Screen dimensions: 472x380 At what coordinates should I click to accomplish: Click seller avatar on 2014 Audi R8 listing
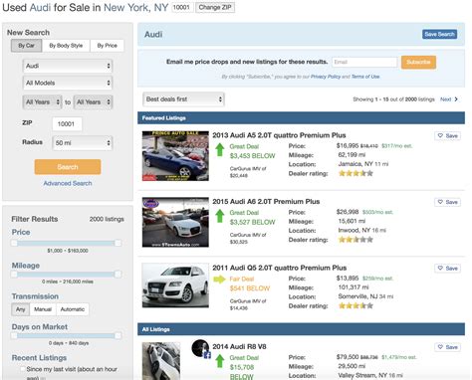200,348
